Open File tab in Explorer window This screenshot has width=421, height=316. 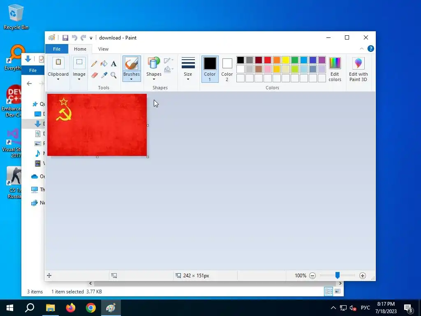tap(33, 70)
